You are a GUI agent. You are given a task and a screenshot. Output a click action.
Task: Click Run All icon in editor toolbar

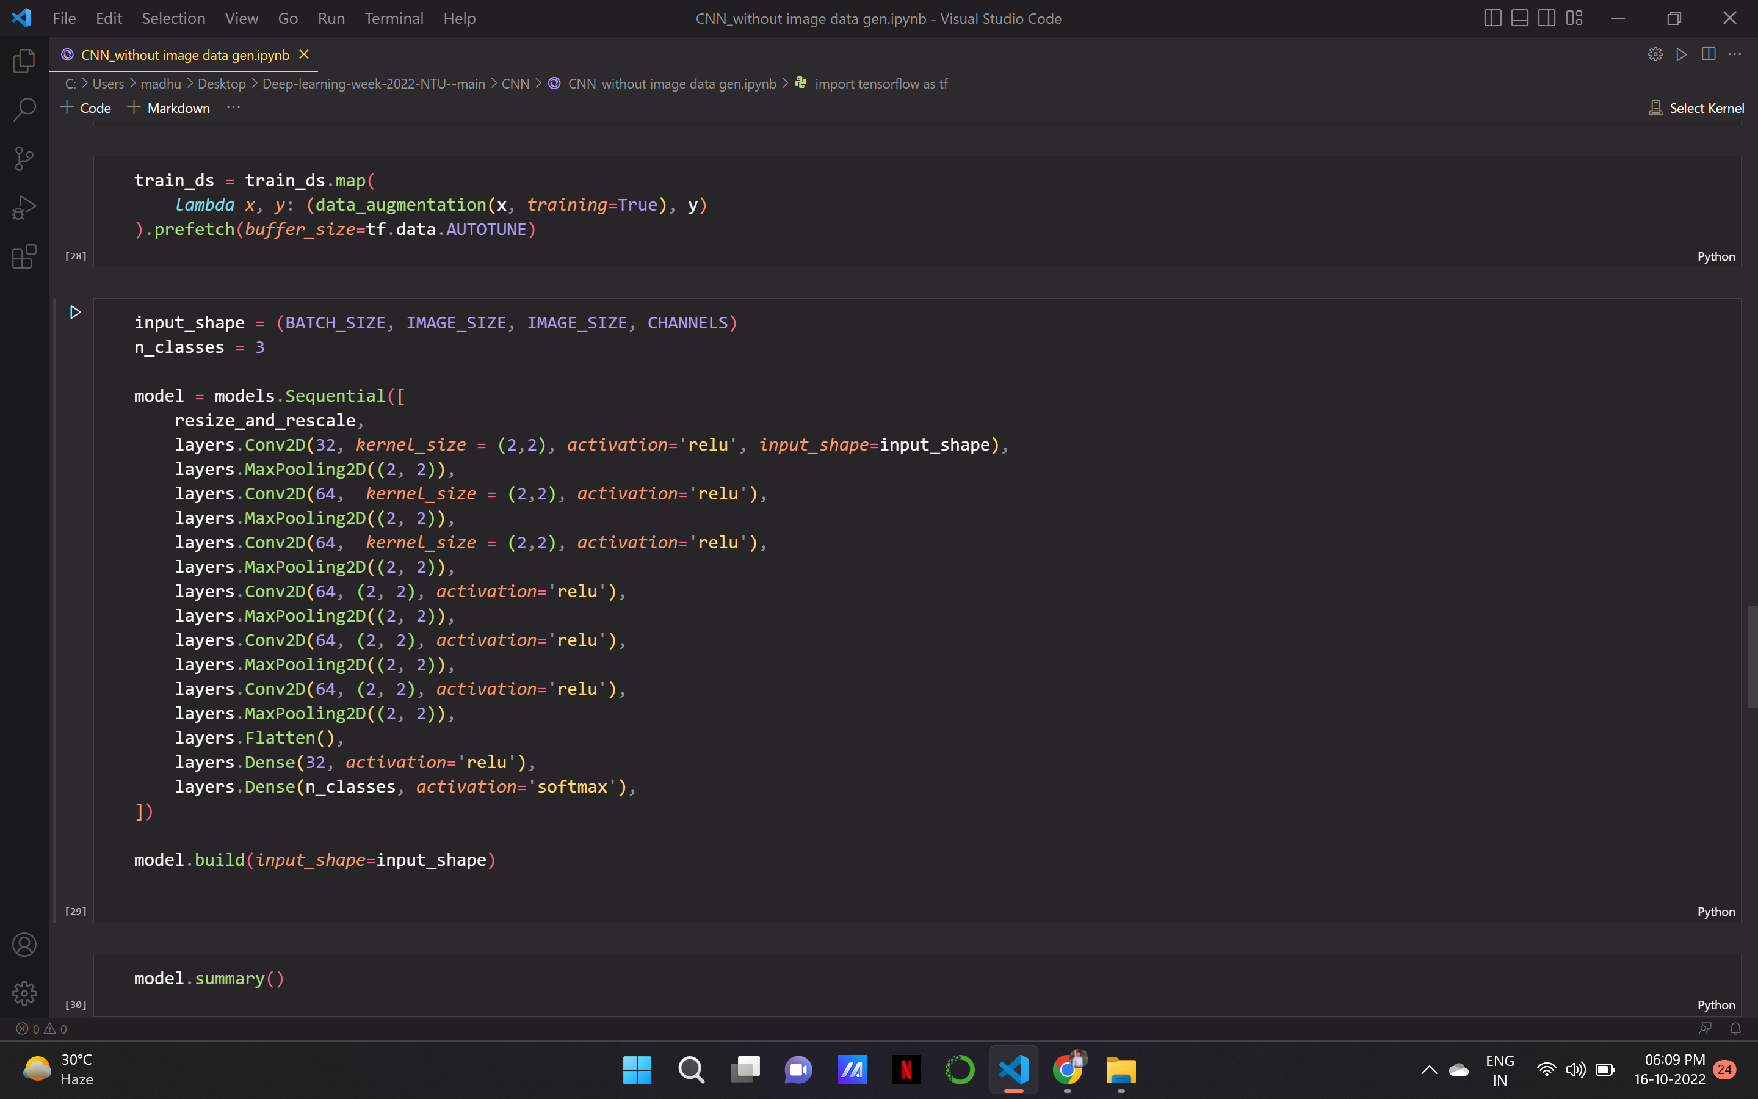1681,54
